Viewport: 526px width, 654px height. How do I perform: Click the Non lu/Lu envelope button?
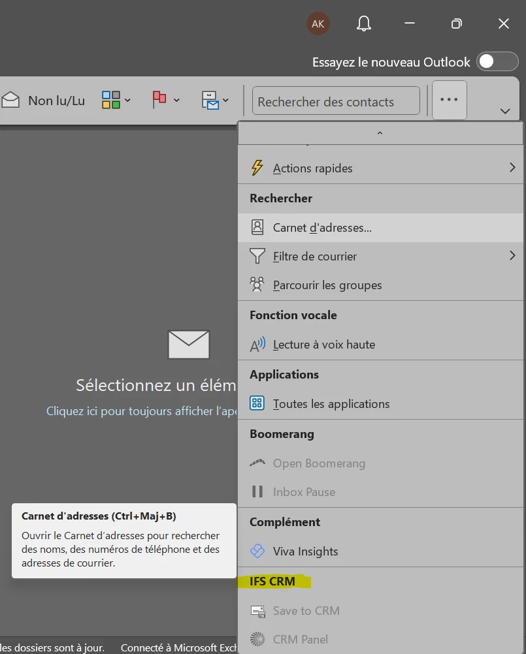click(x=43, y=101)
